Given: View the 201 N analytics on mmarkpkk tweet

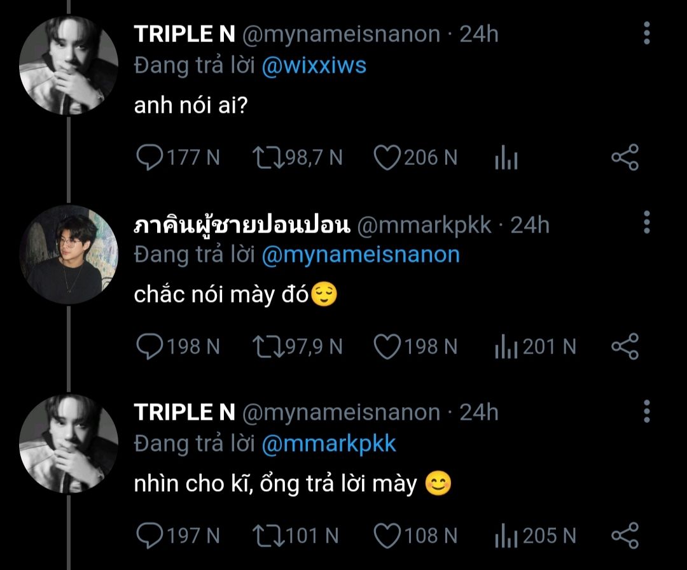Looking at the screenshot, I should (536, 346).
